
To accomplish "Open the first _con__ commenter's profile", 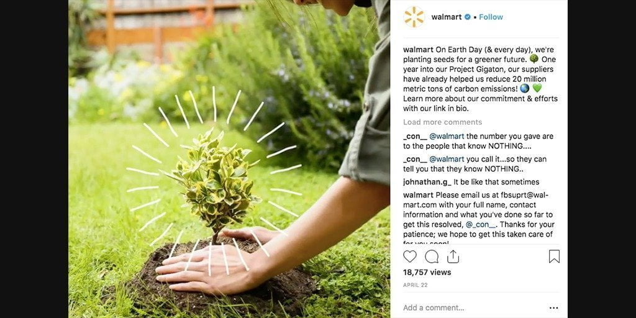I will point(414,136).
